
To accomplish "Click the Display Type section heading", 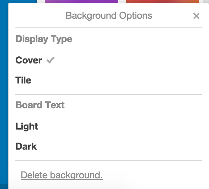I will [44, 39].
